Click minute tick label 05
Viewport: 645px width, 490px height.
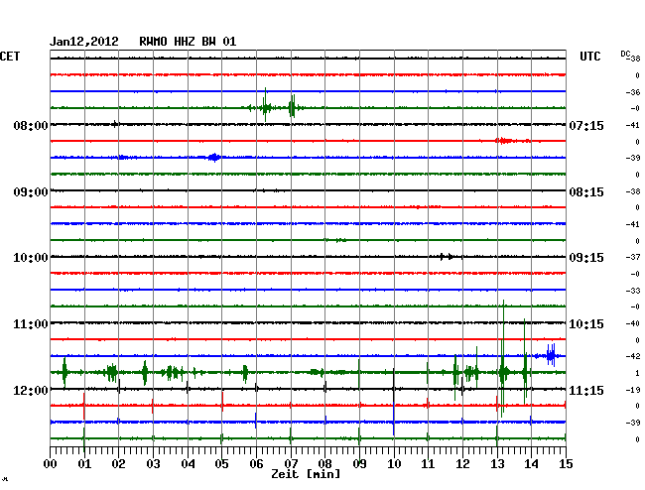pos(221,464)
